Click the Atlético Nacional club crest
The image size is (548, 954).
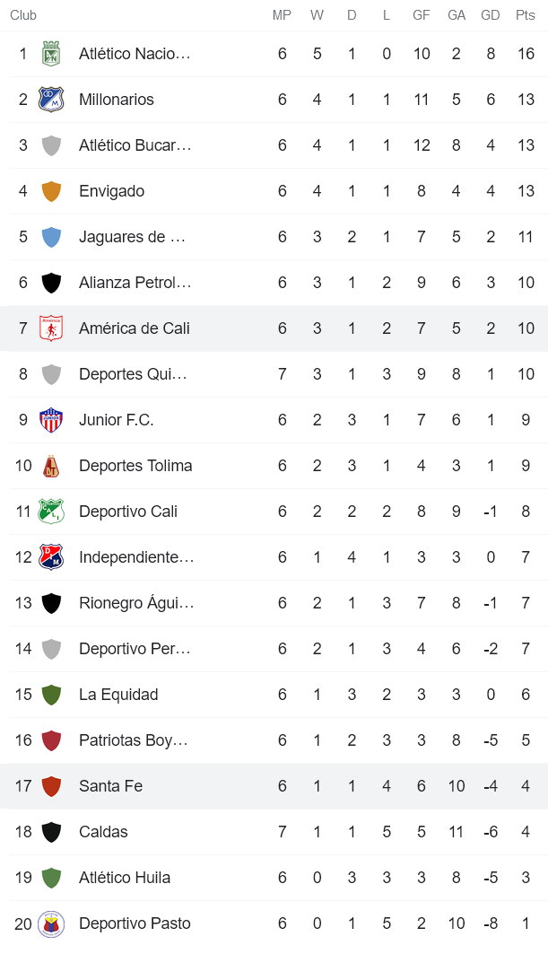click(x=51, y=54)
